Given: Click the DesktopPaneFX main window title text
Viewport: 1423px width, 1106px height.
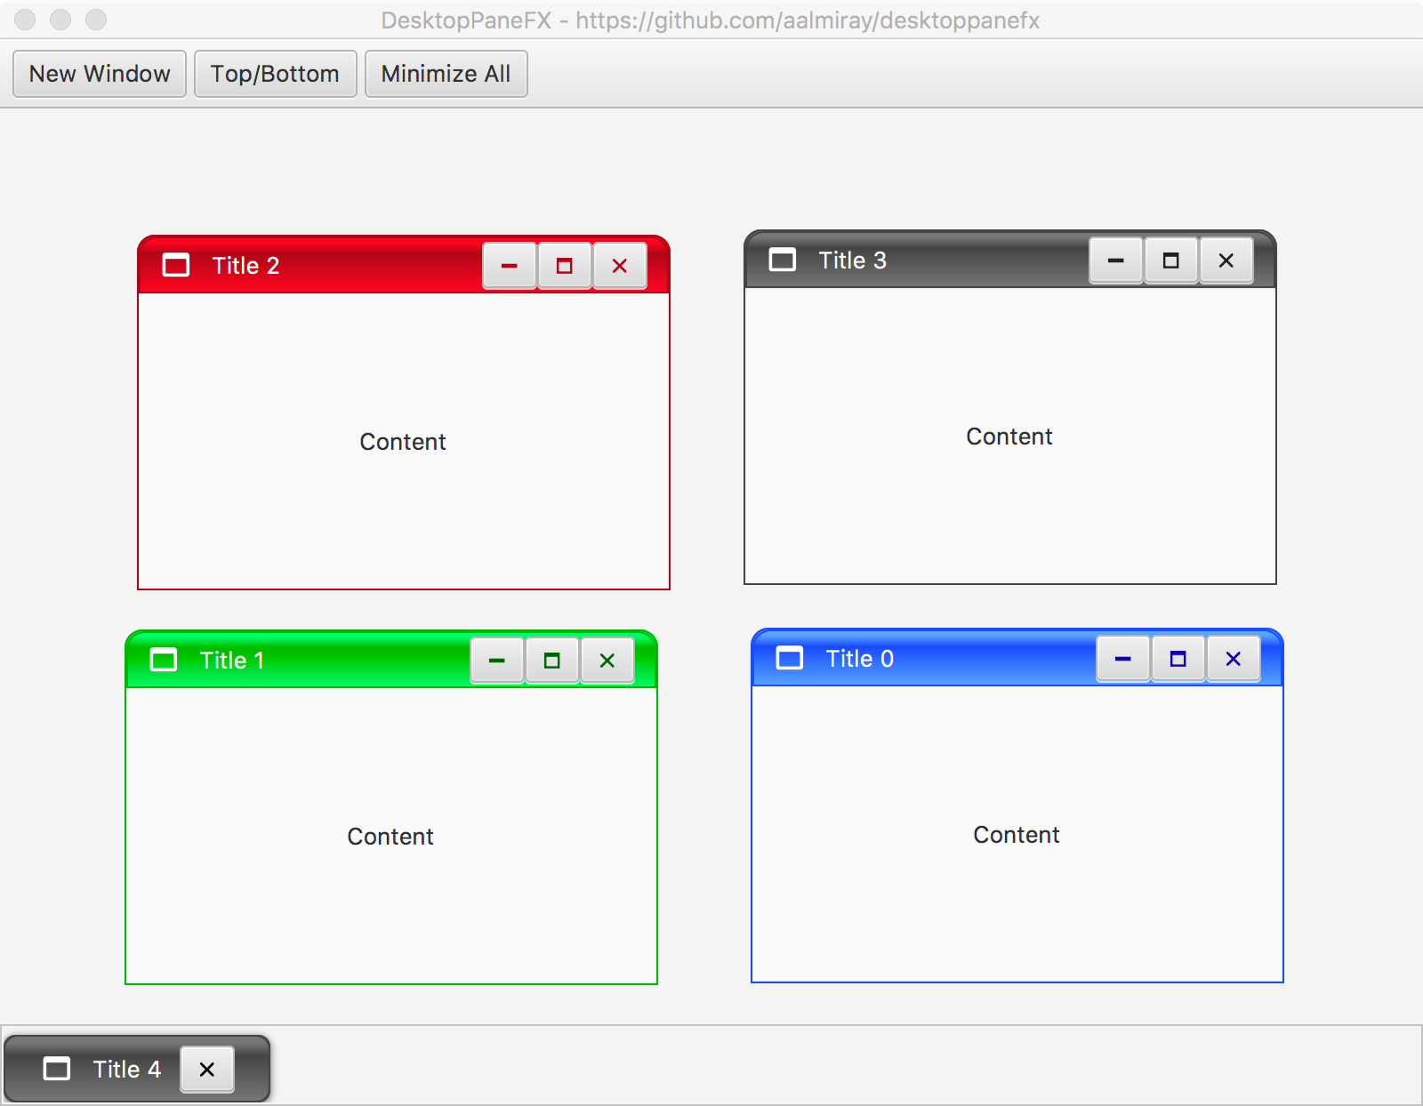Looking at the screenshot, I should click(711, 20).
